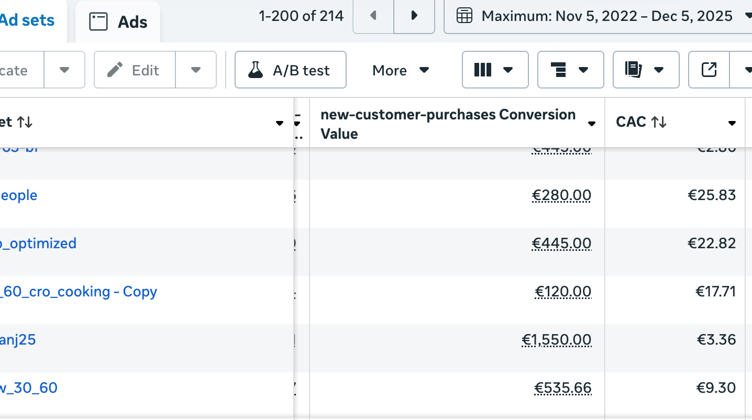Click the Edit button
The image size is (752, 420).
point(135,70)
